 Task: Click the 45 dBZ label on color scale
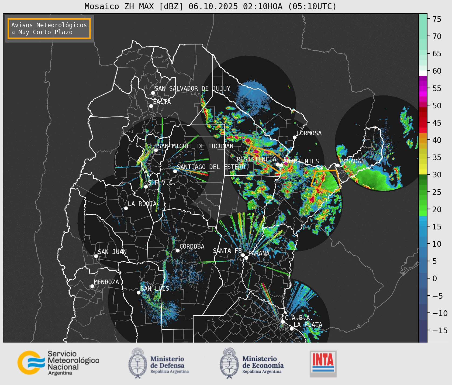437,123
